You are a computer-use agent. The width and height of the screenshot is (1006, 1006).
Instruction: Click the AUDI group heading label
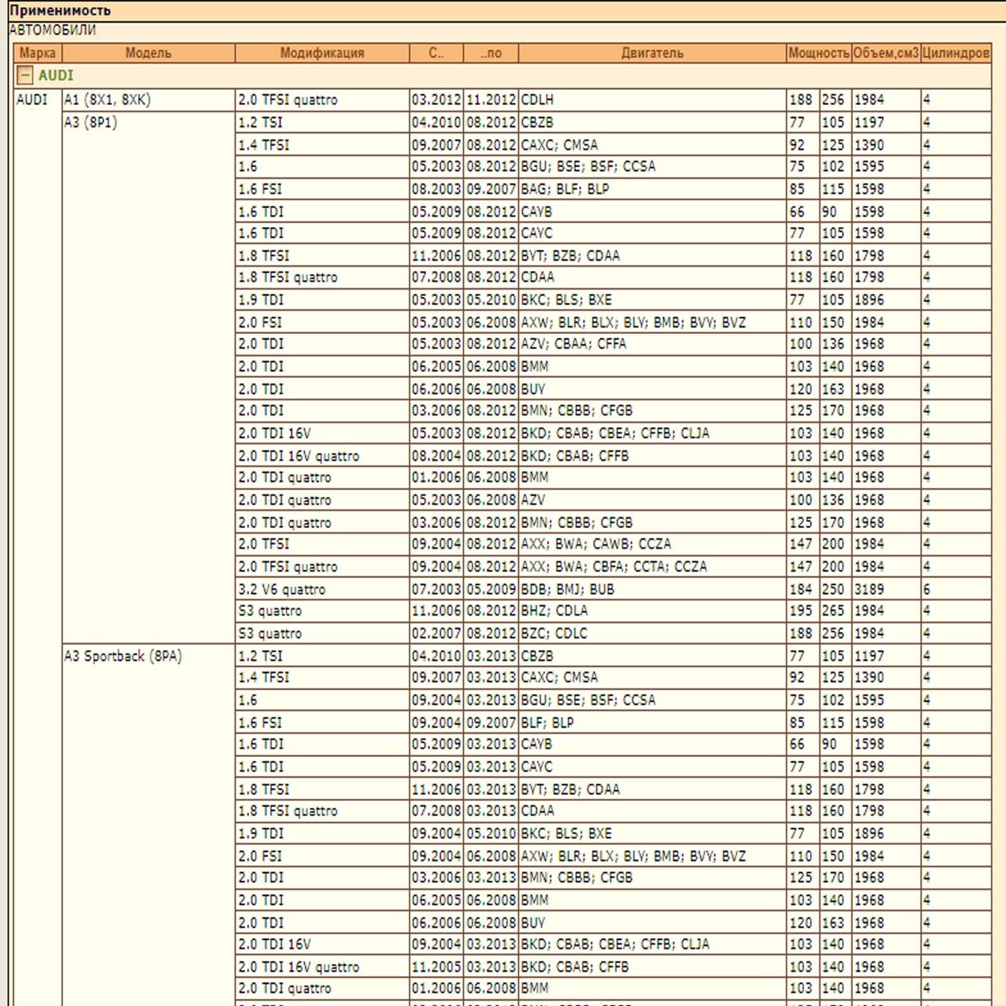[56, 75]
